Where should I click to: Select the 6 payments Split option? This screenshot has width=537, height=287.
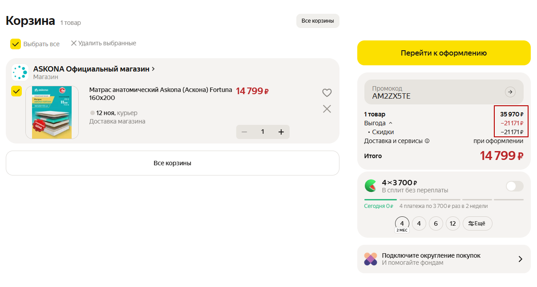(436, 223)
